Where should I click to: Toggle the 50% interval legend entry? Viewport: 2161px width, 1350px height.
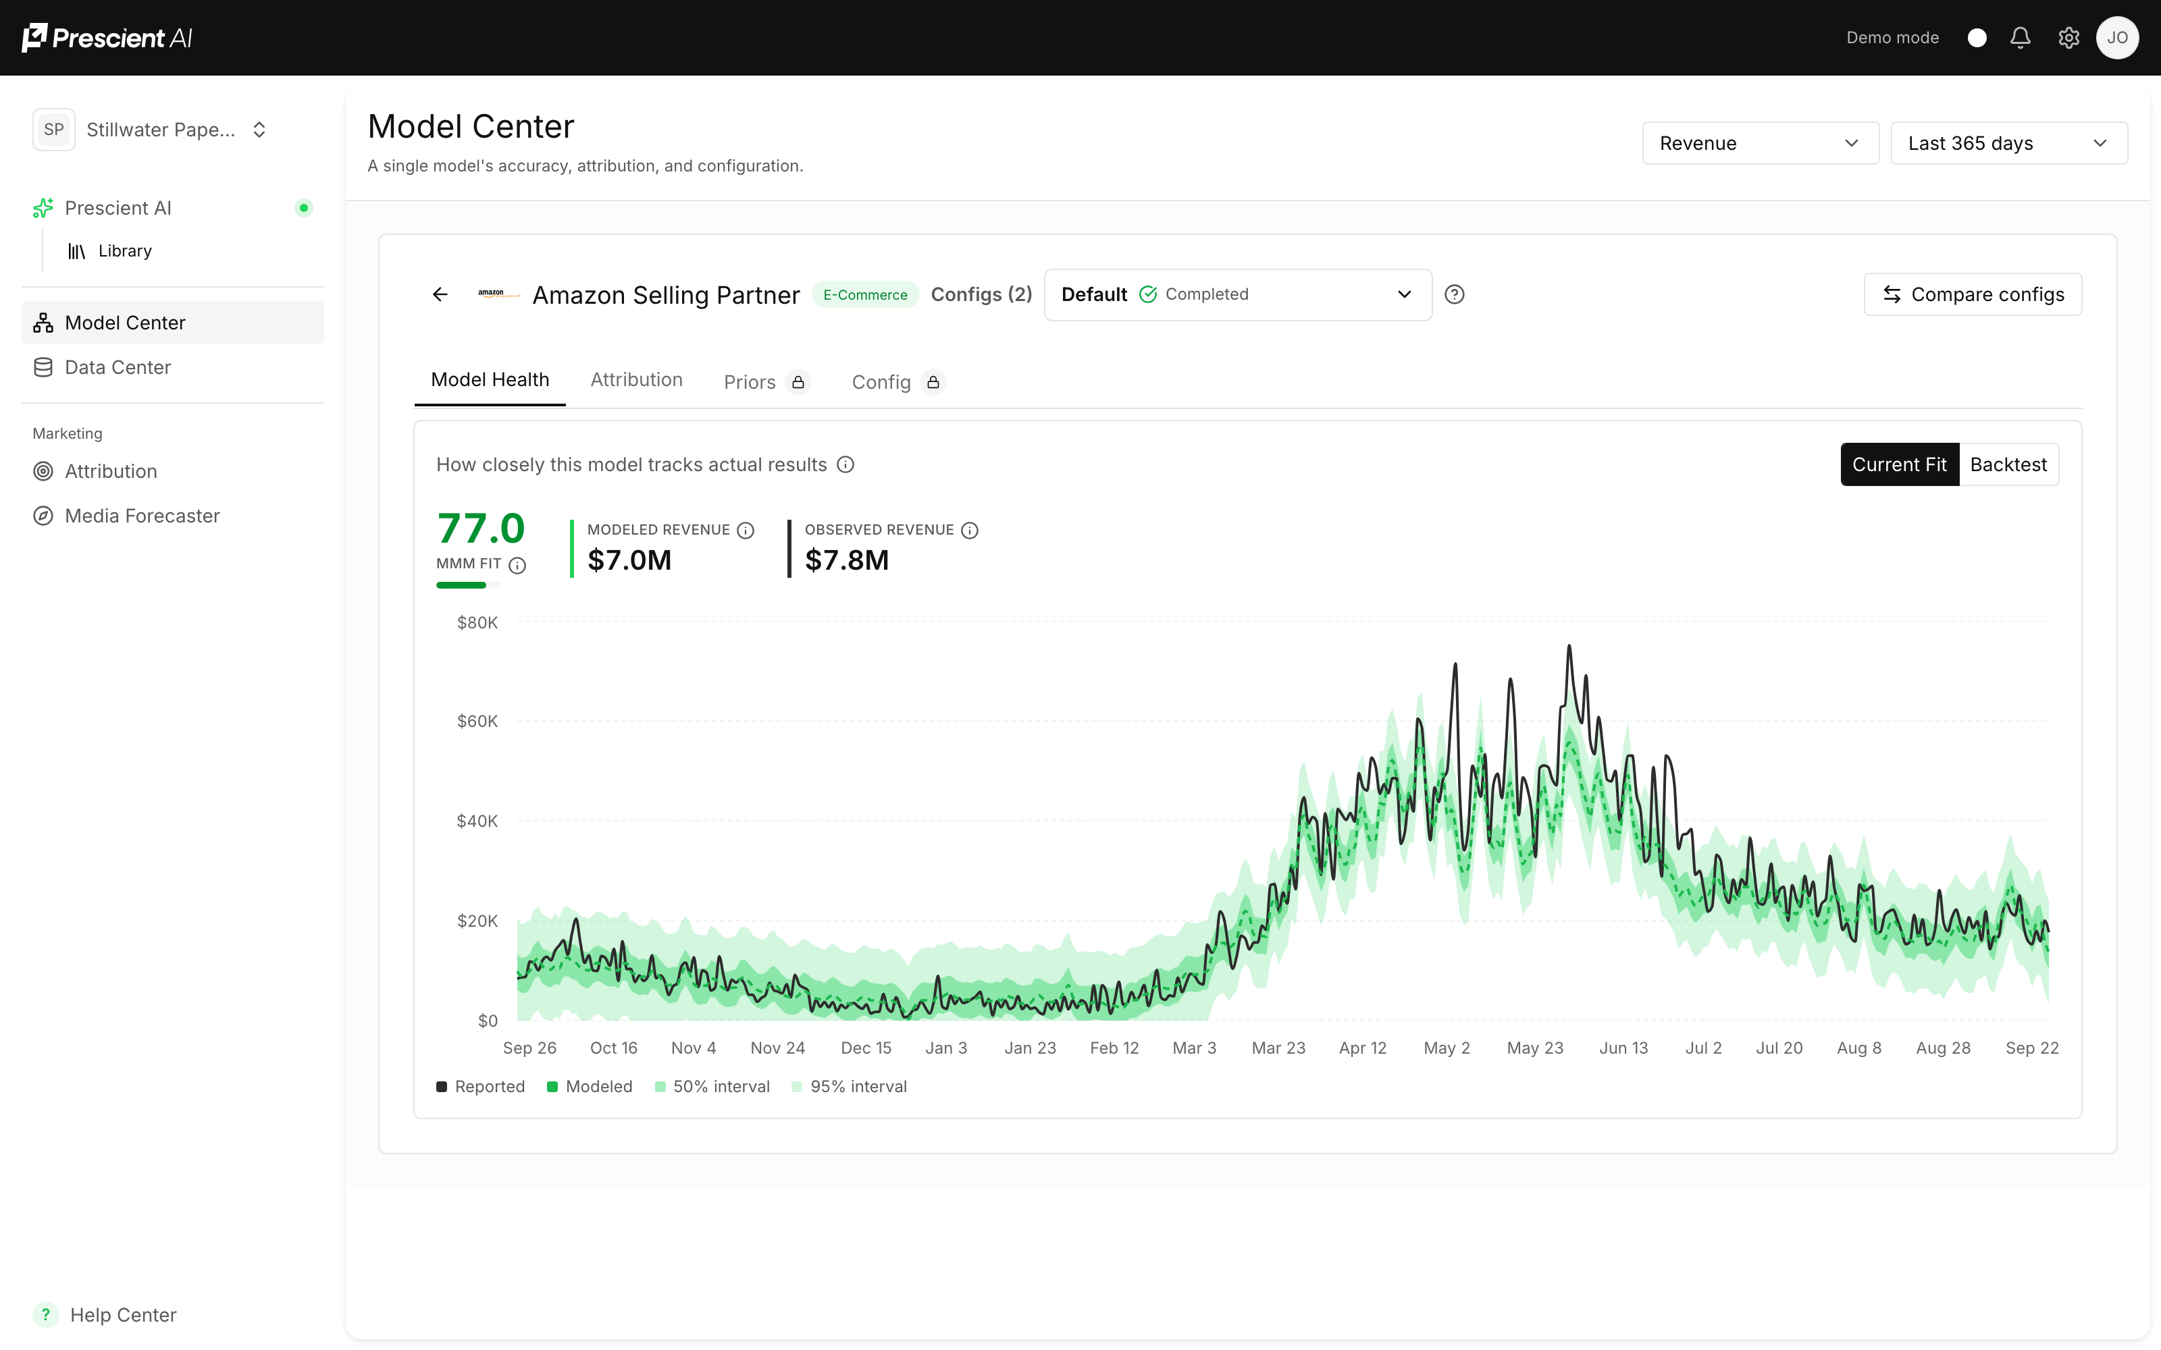point(712,1087)
